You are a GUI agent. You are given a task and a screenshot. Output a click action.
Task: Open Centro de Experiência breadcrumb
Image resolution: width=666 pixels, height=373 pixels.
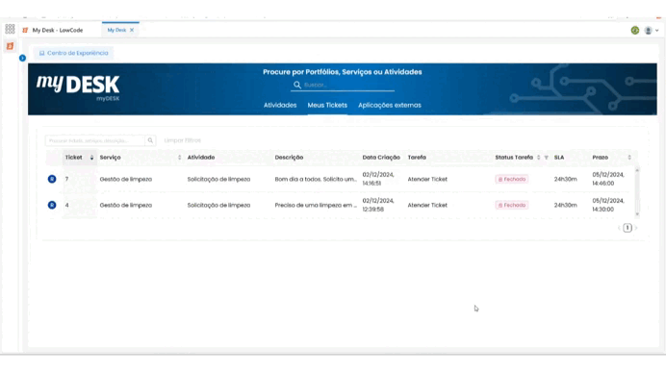tap(73, 53)
